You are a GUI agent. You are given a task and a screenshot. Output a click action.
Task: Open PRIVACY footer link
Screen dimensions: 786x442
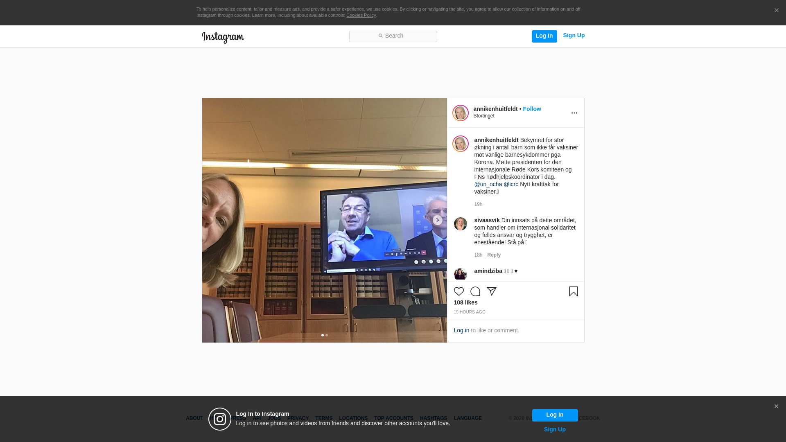coord(298,418)
